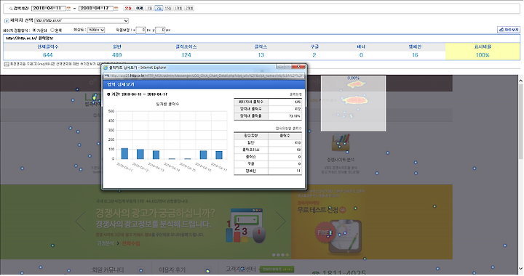Click the 2018-04-13 bar in the daily chart
The image size is (524, 276).
pos(156,155)
